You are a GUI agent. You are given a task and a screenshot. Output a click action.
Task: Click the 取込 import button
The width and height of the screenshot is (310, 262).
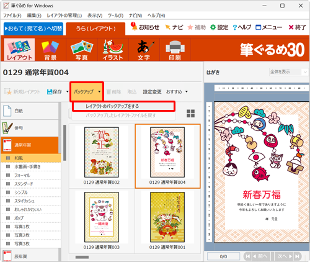point(132,92)
